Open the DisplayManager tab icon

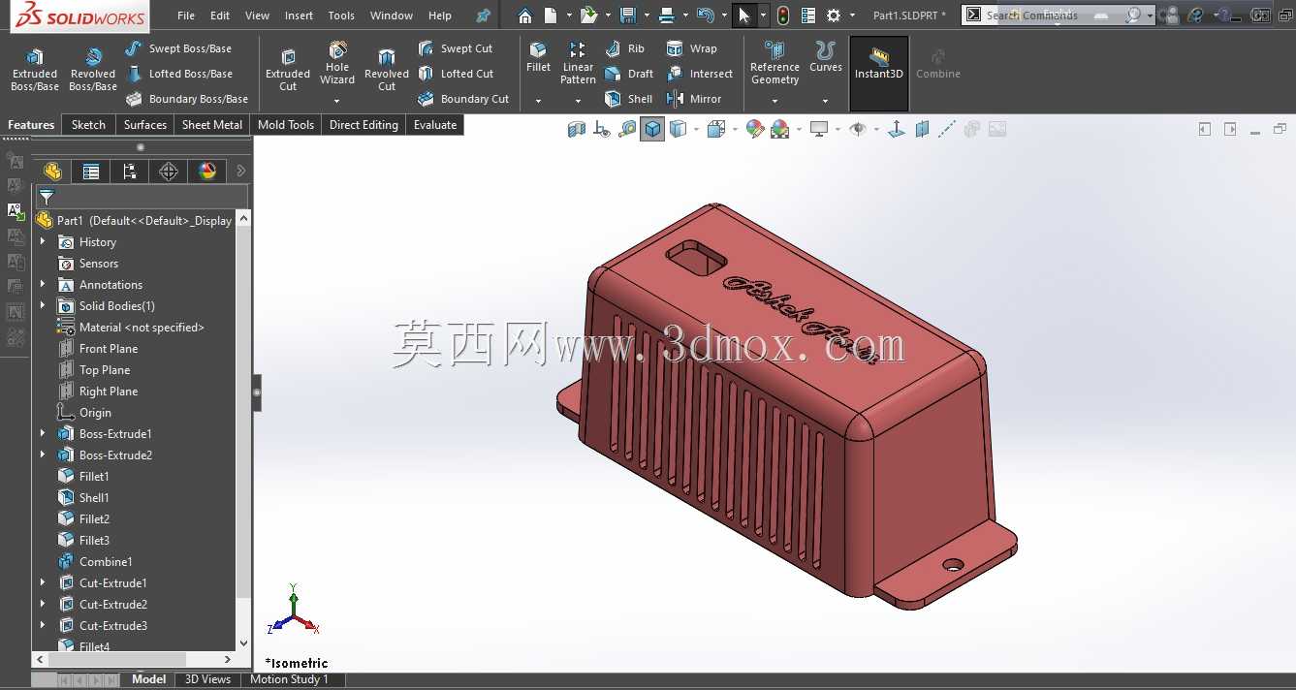[207, 172]
